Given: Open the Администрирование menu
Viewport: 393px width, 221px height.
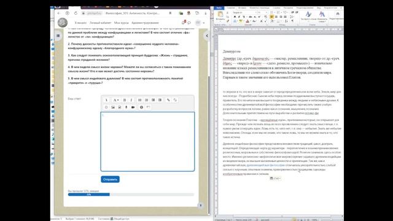Looking at the screenshot, I should [145, 23].
